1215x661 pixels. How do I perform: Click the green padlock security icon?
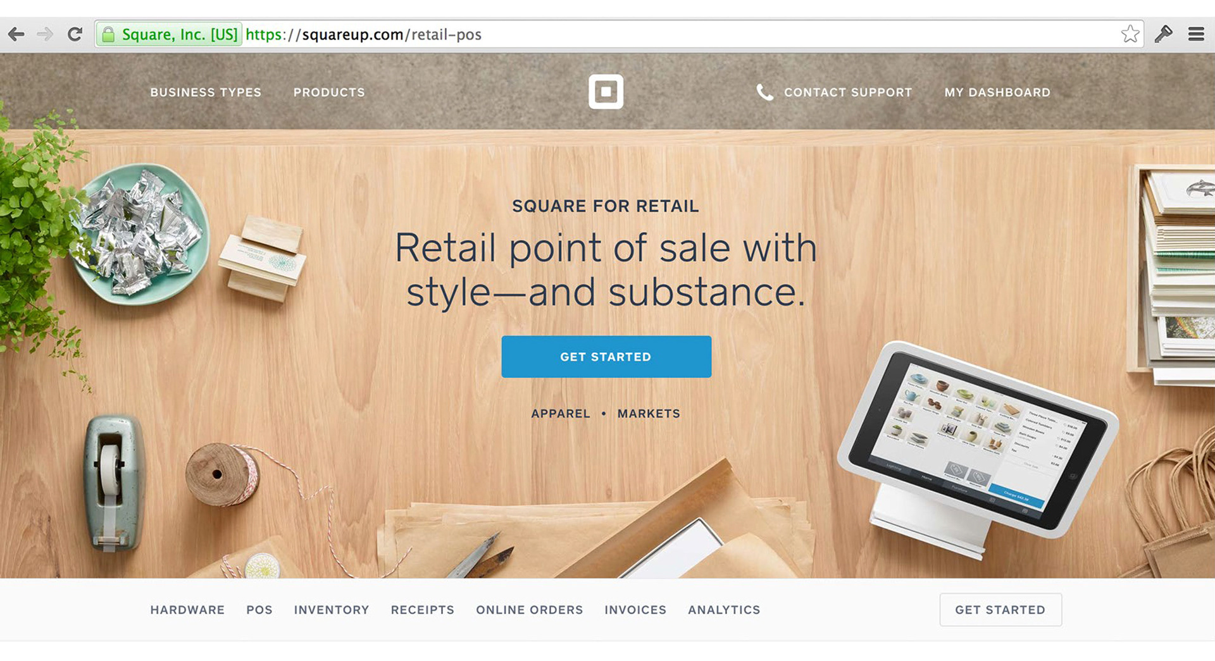[x=108, y=34]
